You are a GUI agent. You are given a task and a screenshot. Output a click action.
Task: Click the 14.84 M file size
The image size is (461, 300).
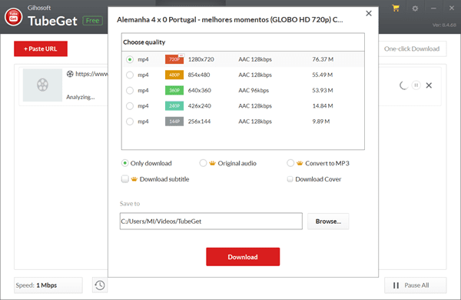pyautogui.click(x=323, y=106)
